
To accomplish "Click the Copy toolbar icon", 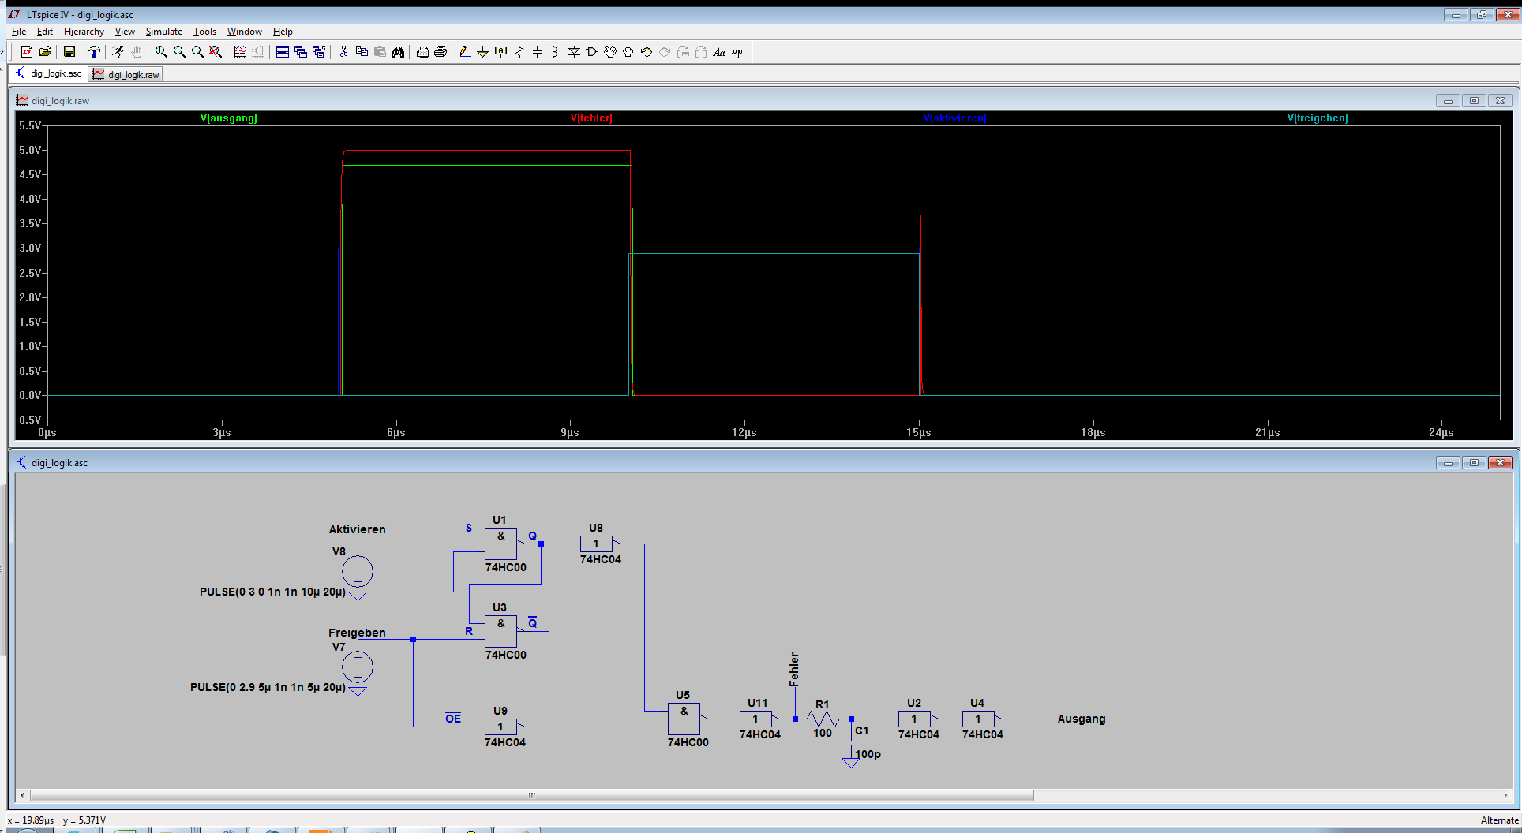I will click(362, 51).
